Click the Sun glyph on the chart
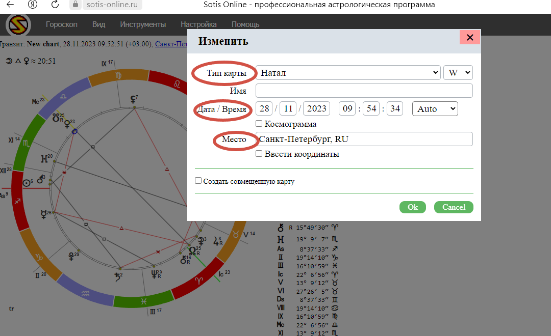This screenshot has height=336, width=551. pos(27,183)
